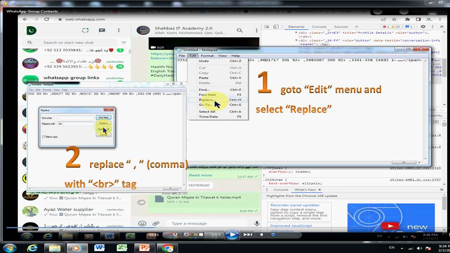Click the attachment paperclip icon
Viewport: 450px width, 253px height.
(156, 223)
